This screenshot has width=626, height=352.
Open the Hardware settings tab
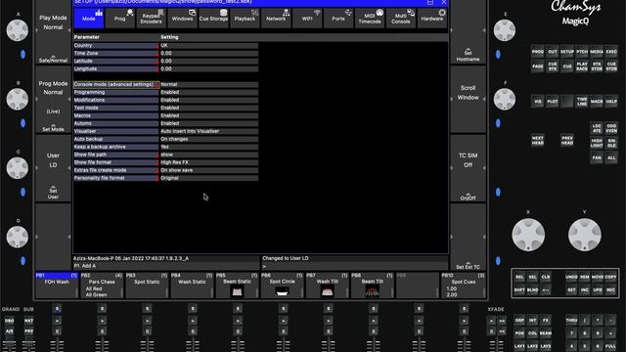point(431,18)
